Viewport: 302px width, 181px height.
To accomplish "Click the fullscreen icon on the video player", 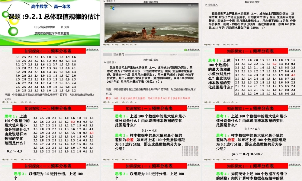I will (197, 41).
